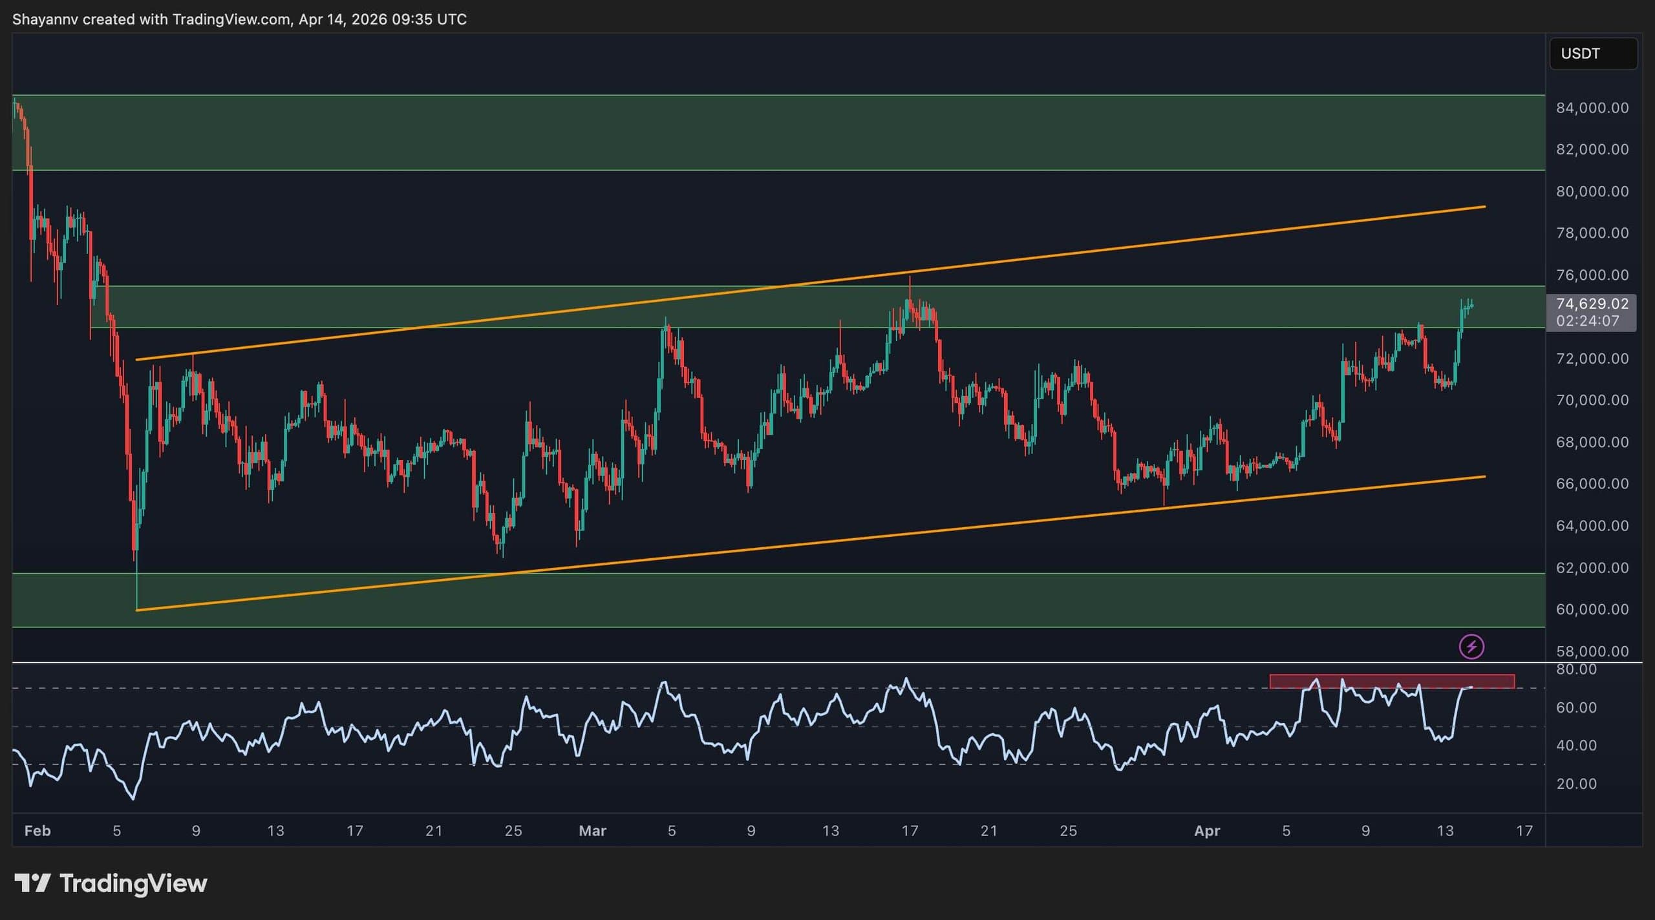The width and height of the screenshot is (1655, 920).
Task: Click the 17 date label in April
Action: click(1524, 831)
